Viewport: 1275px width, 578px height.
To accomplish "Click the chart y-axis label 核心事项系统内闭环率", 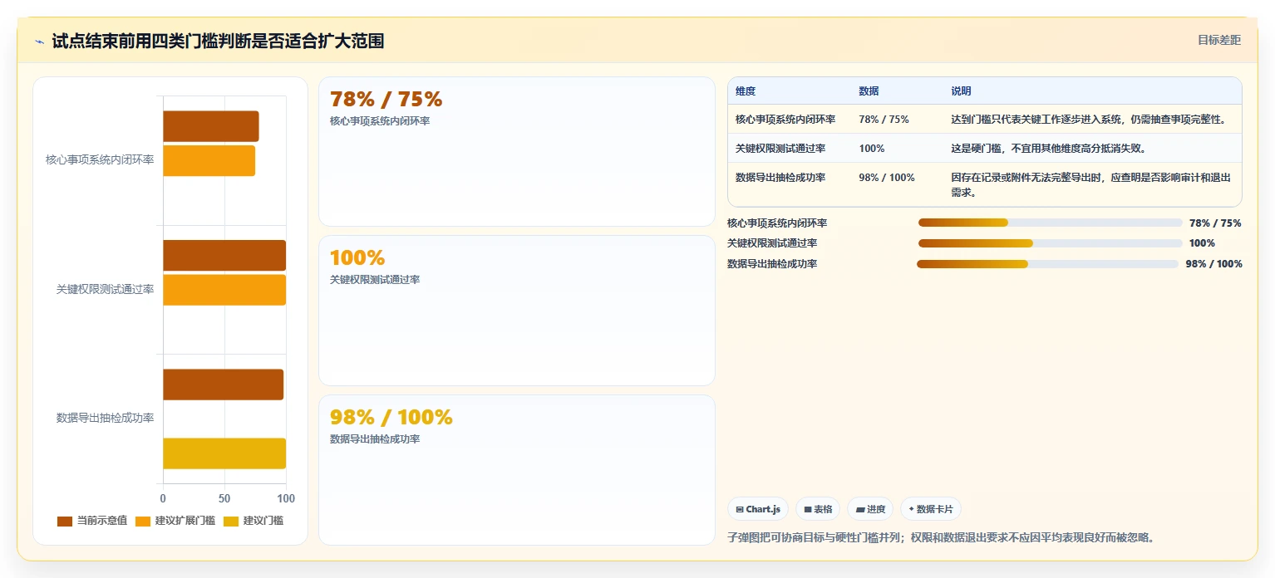I will tap(100, 159).
